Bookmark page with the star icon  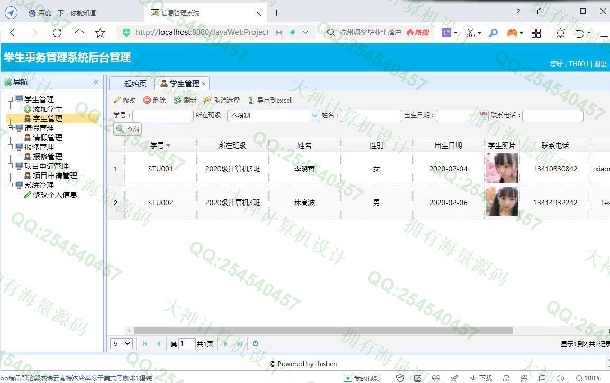[x=101, y=33]
